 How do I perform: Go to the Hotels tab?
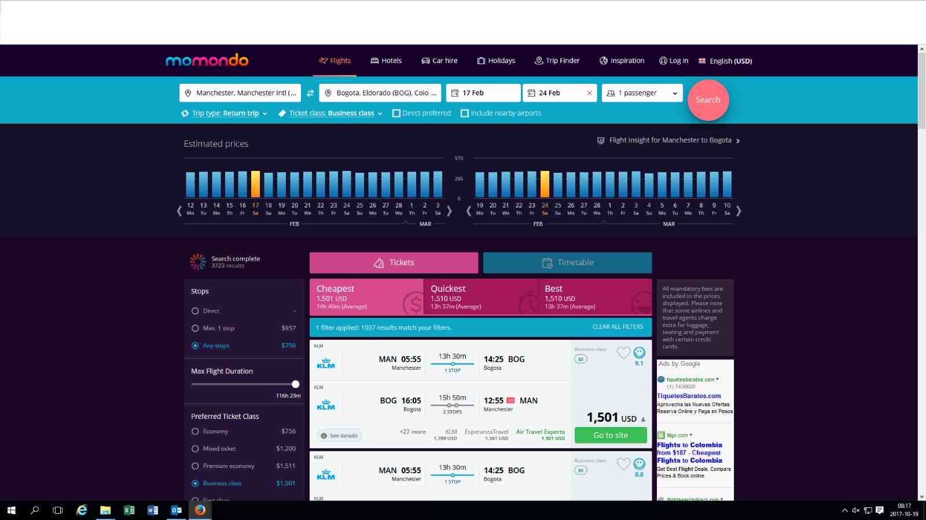coord(386,61)
